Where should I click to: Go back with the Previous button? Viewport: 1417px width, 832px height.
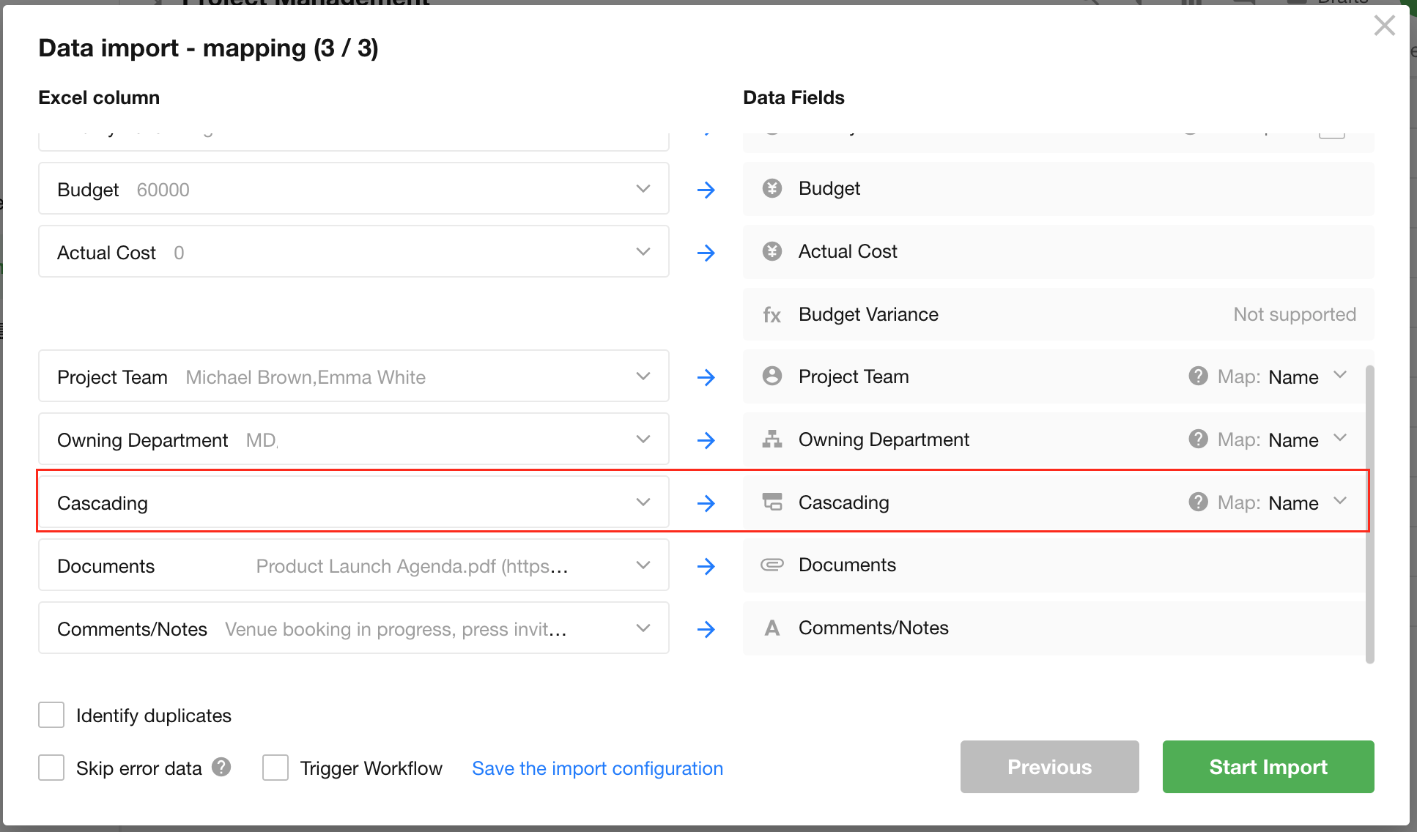click(x=1049, y=767)
